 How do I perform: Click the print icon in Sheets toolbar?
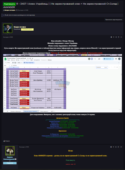[x=13, y=63]
